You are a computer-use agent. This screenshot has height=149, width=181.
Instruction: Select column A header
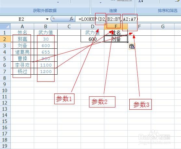click(22, 27)
